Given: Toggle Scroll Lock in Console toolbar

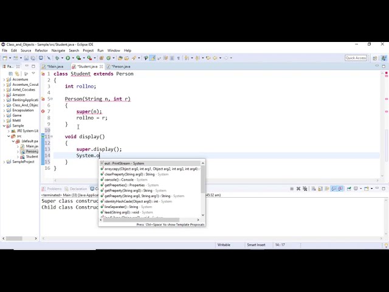Looking at the screenshot, I should [x=320, y=189].
